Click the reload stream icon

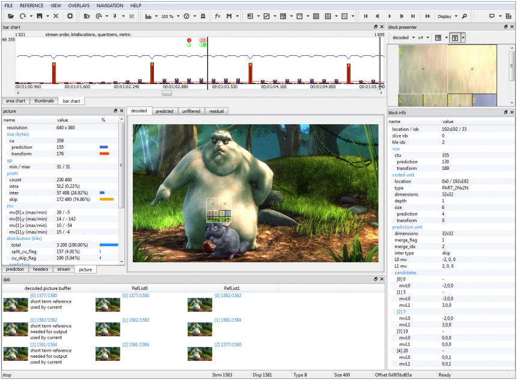click(22, 16)
